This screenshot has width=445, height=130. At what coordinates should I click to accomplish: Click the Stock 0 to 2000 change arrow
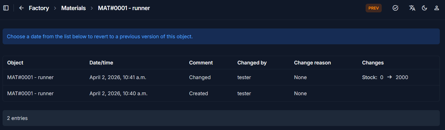(389, 77)
